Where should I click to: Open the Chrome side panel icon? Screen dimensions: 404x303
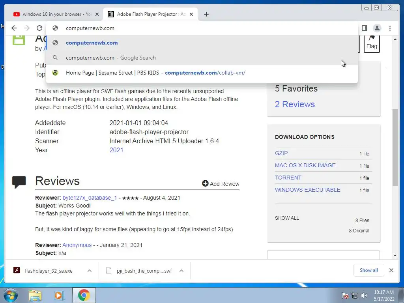coord(364,28)
